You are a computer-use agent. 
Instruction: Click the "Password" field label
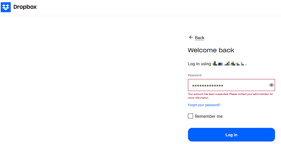194,75
